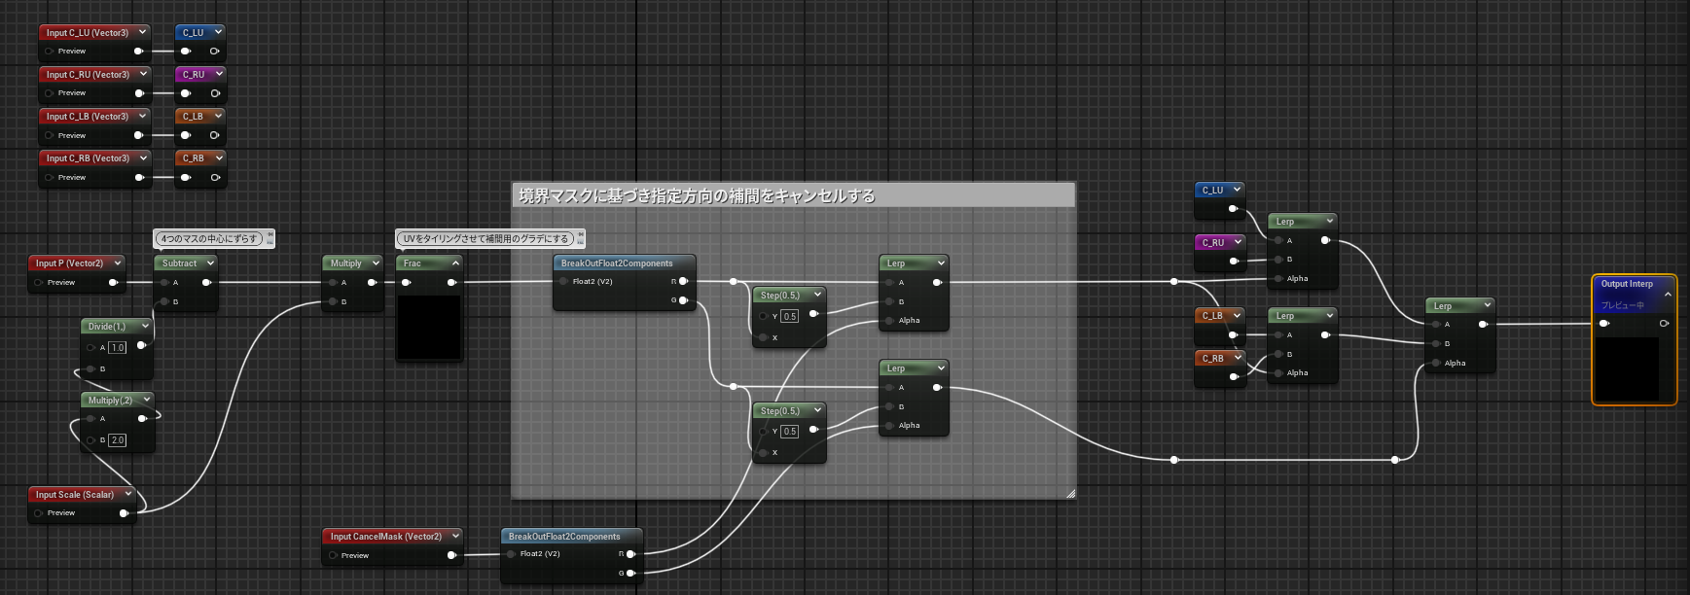Click the upper Step(0.5,) node's X input pin

[x=763, y=337]
